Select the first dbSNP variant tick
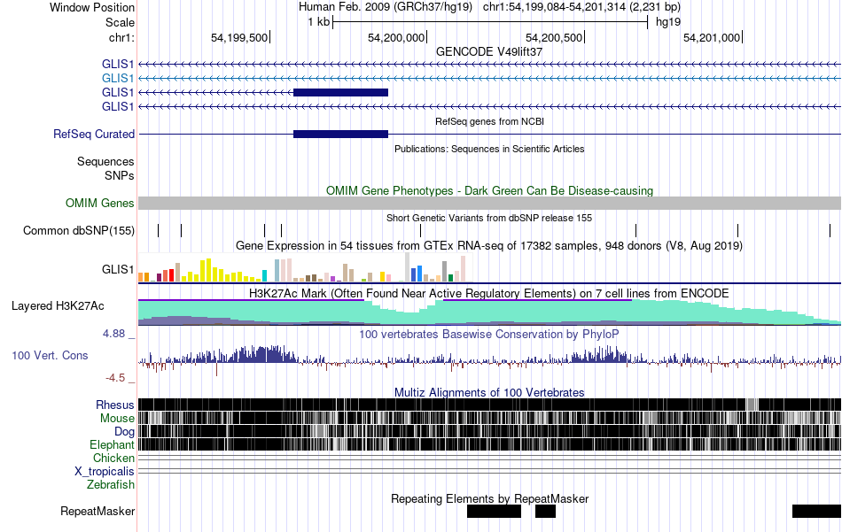842x532 pixels. 159,231
